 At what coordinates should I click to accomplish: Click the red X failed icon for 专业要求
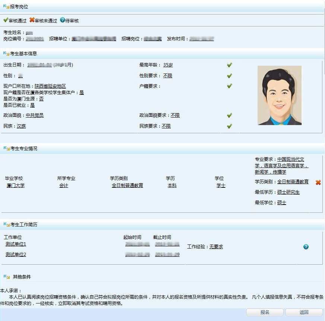pos(318,183)
